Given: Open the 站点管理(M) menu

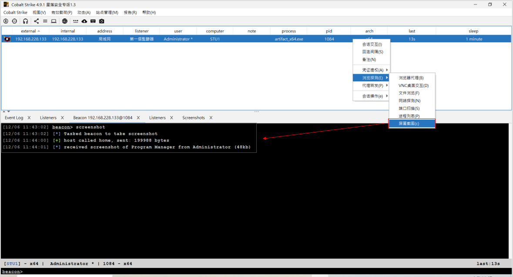Looking at the screenshot, I should coord(107,13).
